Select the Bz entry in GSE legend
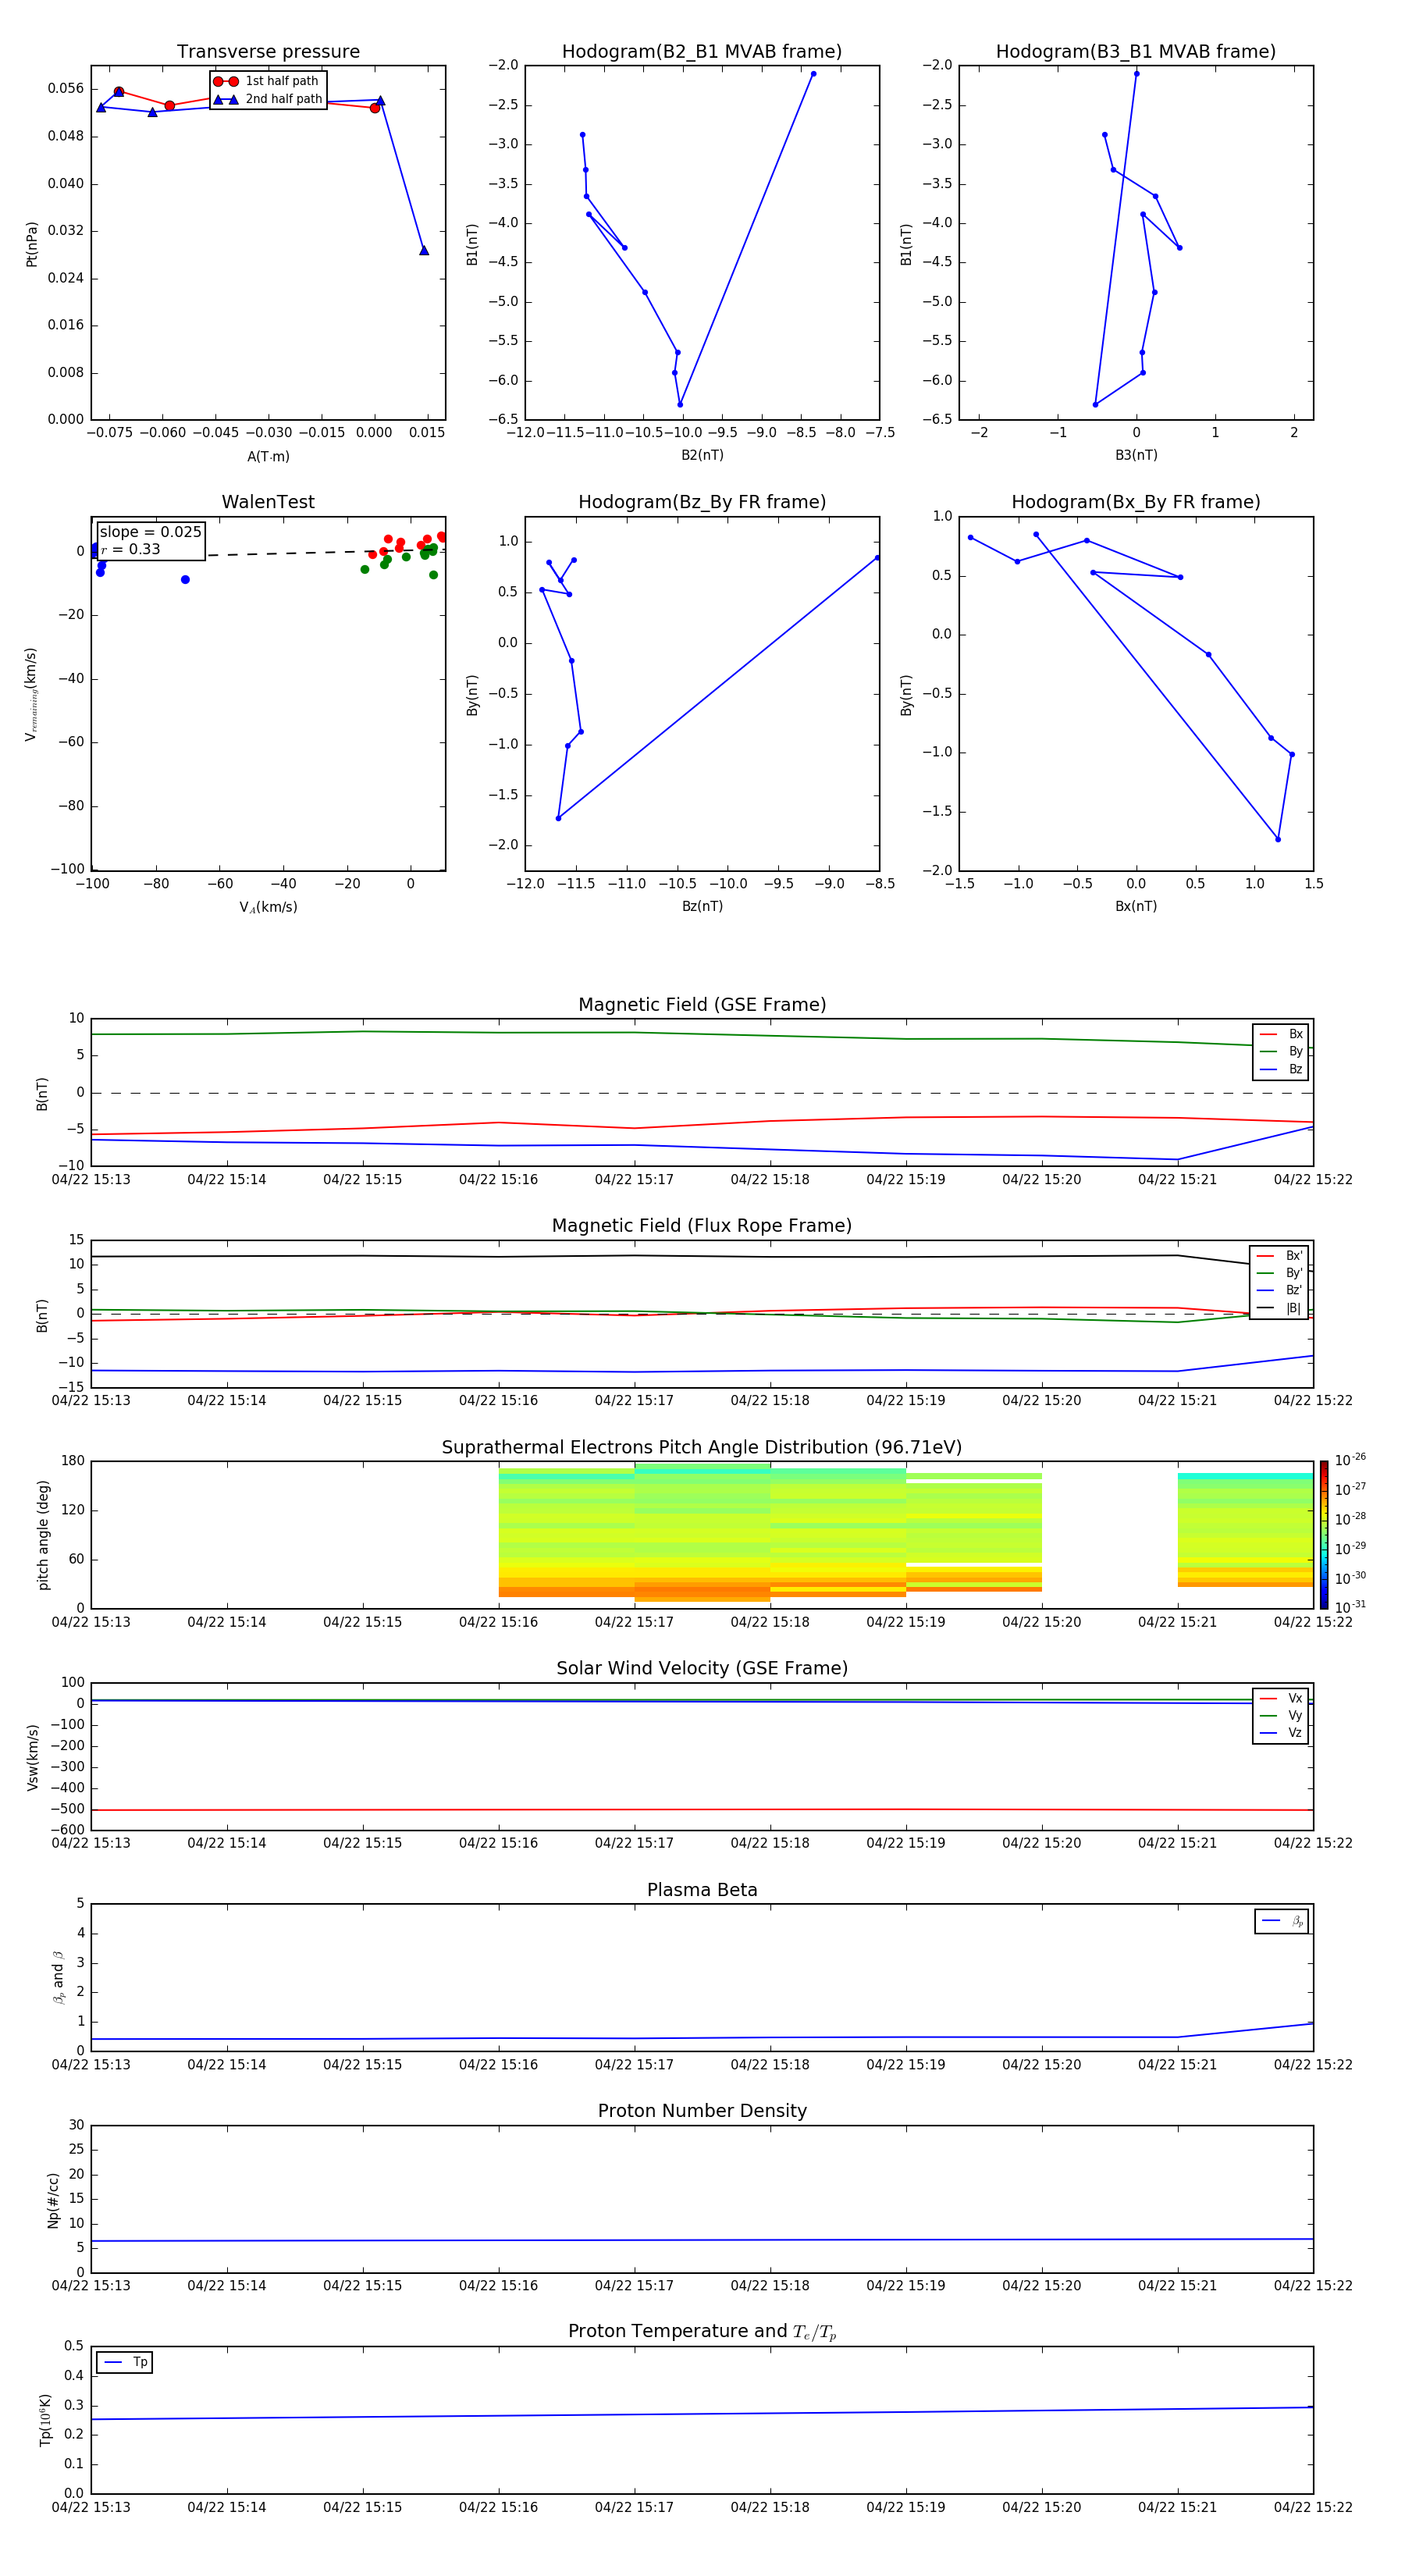The image size is (1405, 2576). 1281,1070
